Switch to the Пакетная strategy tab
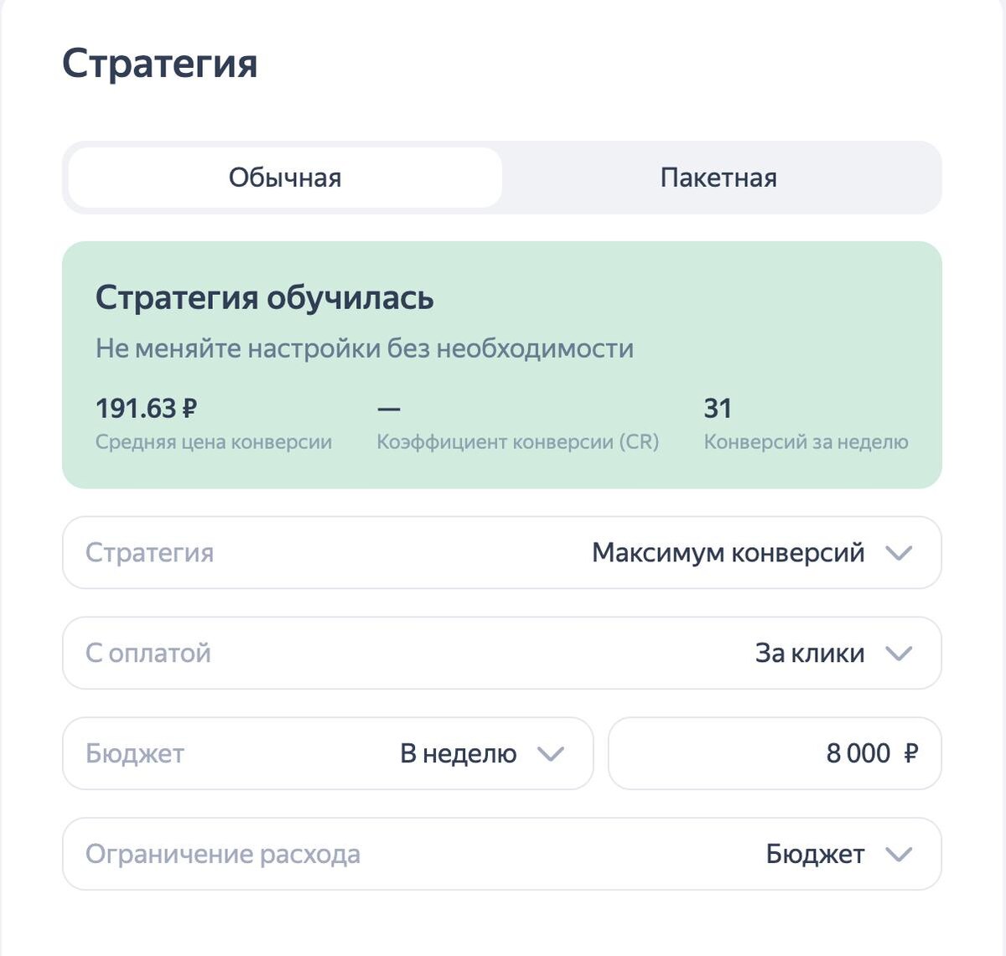Image resolution: width=1006 pixels, height=956 pixels. pyautogui.click(x=718, y=178)
